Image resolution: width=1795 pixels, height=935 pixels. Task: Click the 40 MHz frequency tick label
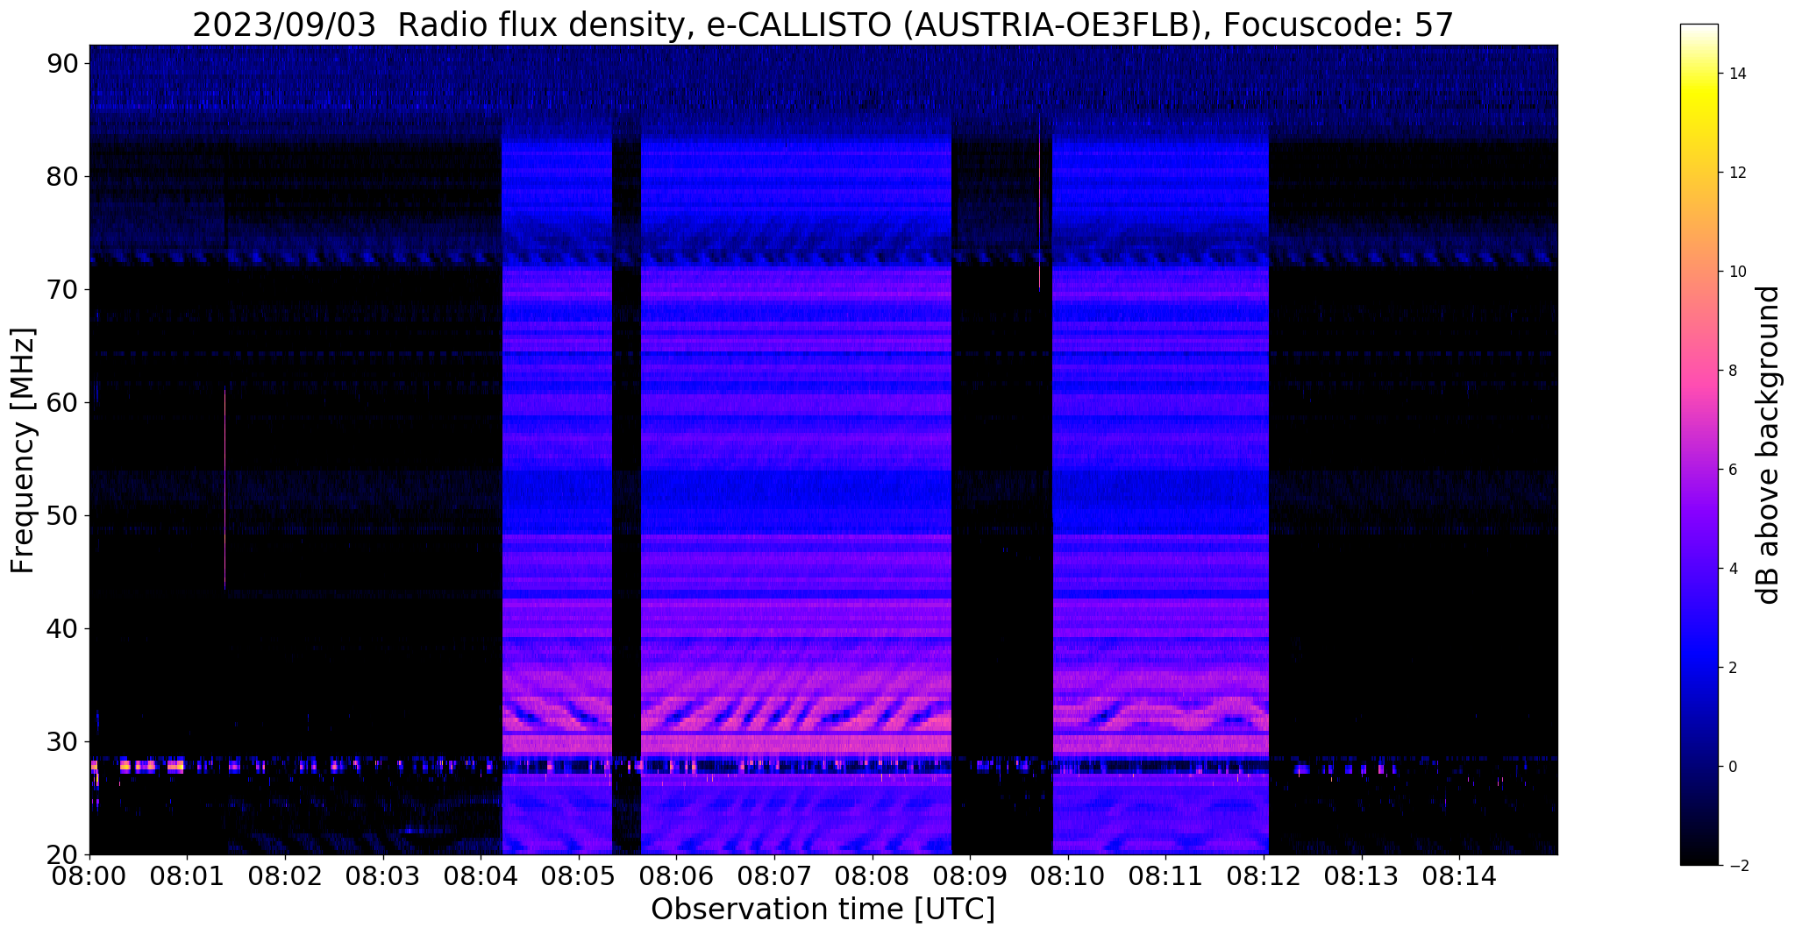coord(63,628)
